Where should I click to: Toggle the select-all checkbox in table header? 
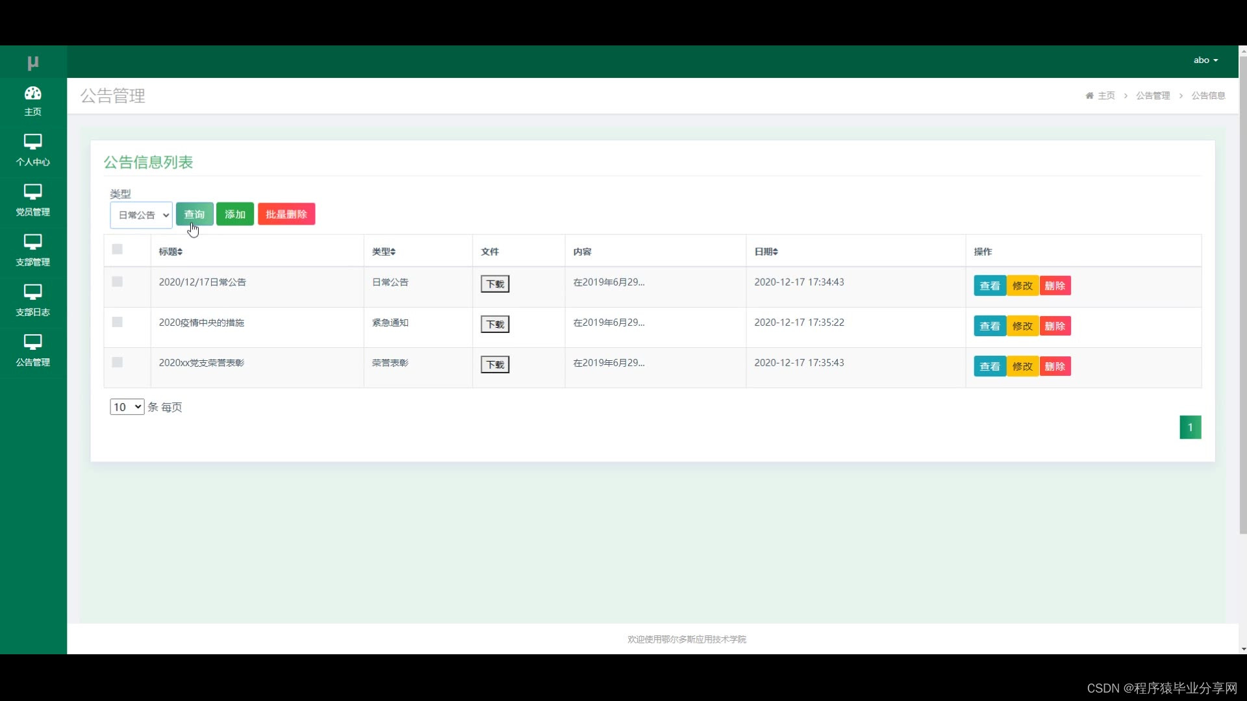tap(118, 249)
